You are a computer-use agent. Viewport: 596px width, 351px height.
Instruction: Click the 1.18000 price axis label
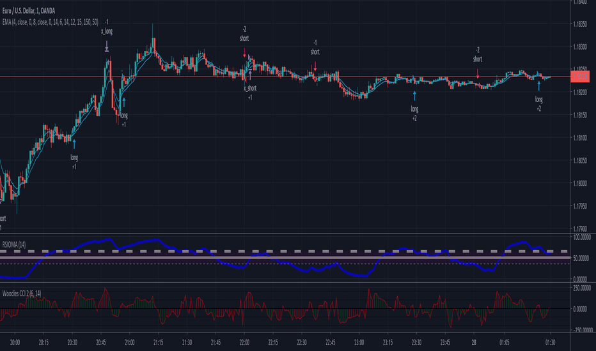click(580, 184)
